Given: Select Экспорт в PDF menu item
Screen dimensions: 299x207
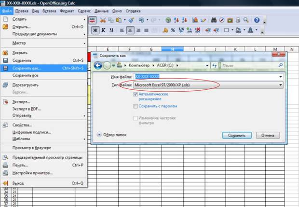Looking at the screenshot, I should click(x=27, y=109).
